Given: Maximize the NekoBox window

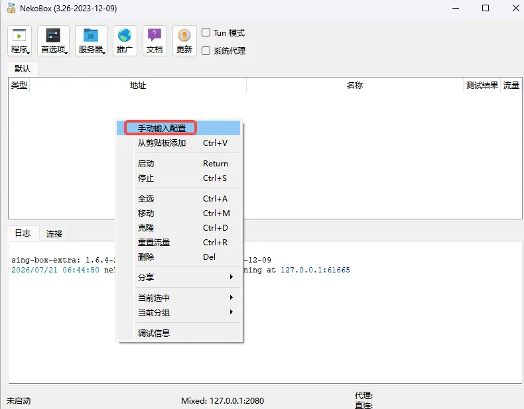Looking at the screenshot, I should [x=486, y=8].
